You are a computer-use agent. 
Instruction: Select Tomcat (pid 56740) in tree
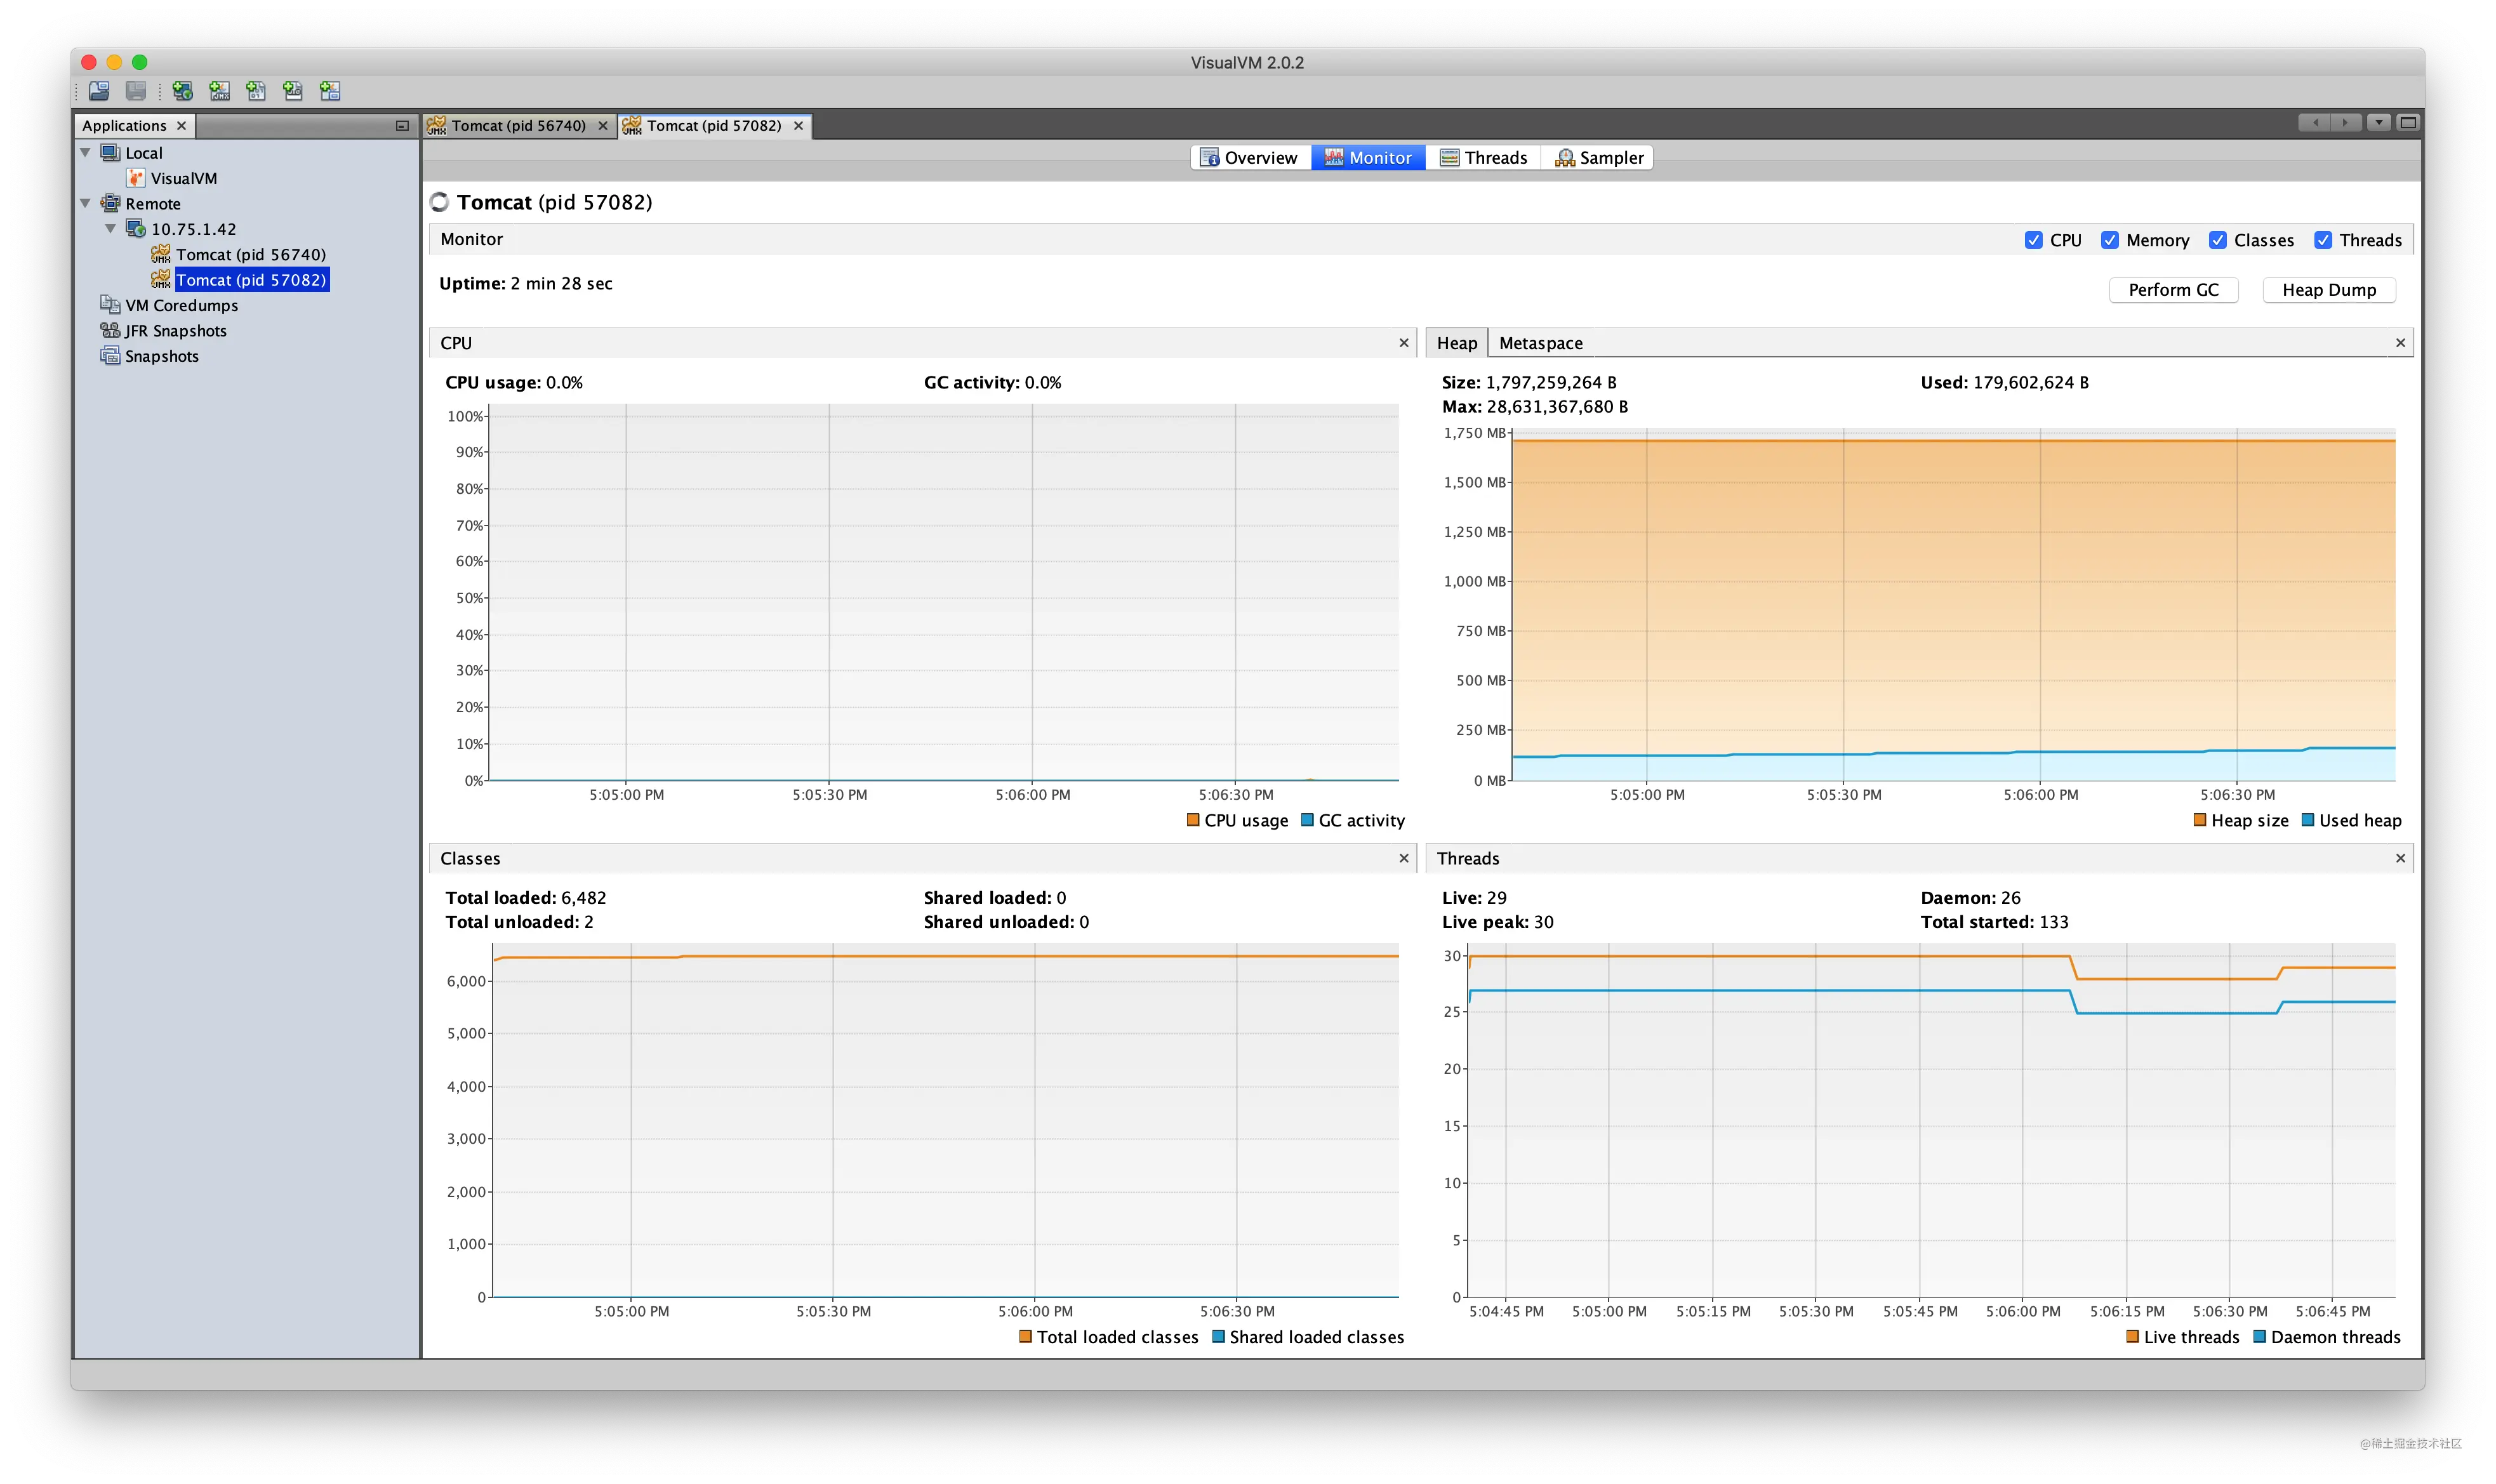click(251, 254)
